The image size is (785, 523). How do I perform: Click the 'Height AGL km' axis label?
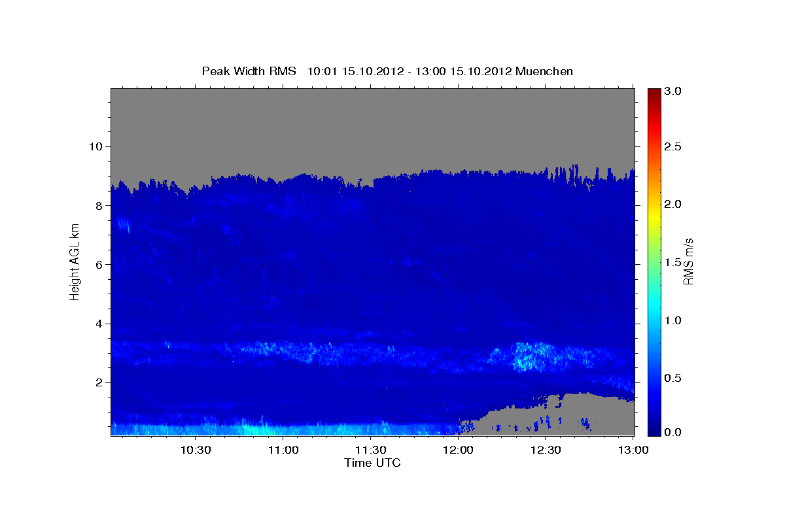(x=75, y=261)
